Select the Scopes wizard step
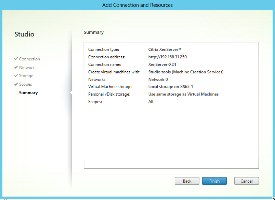Screen dimensions: 275x200 click(25, 84)
